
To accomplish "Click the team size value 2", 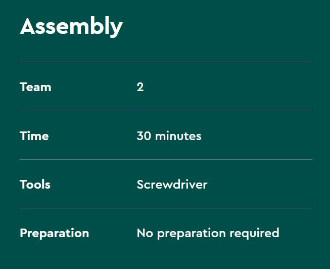I will point(140,87).
